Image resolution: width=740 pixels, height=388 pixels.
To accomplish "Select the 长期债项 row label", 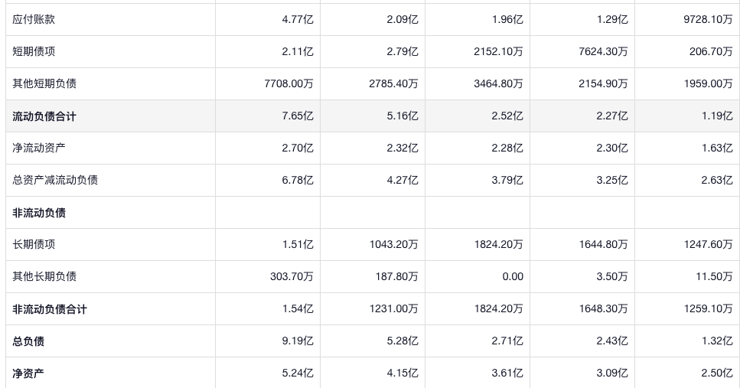I will (x=34, y=245).
